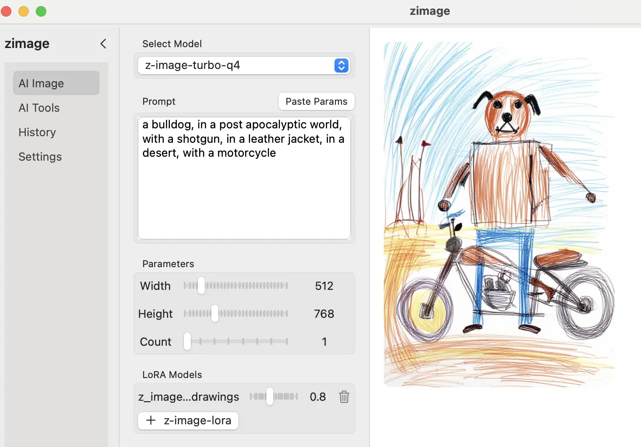Switch to AI Tools in sidebar
The width and height of the screenshot is (641, 447).
[x=39, y=108]
